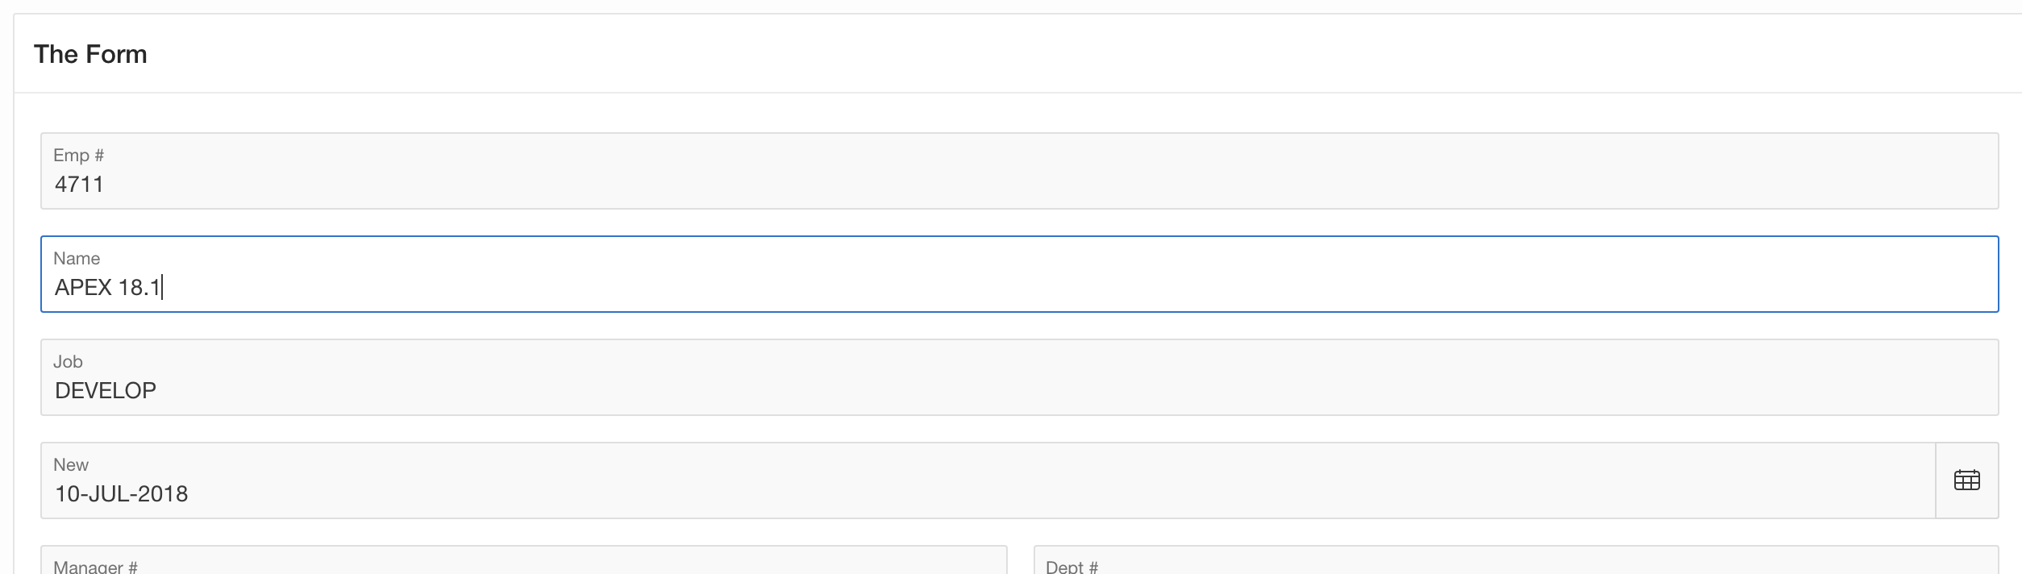Click on the 4711 employee number value
The height and width of the screenshot is (574, 2022).
(x=79, y=185)
